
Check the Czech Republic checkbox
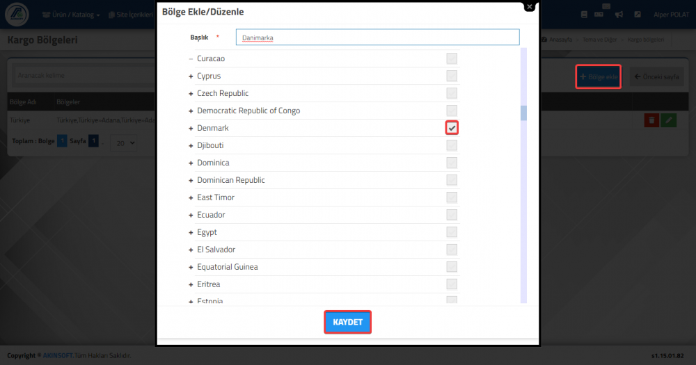click(x=452, y=93)
